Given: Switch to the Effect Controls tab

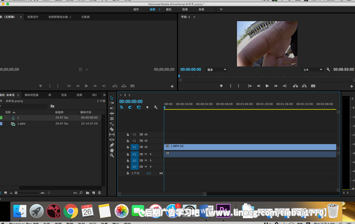Looking at the screenshot, I should coord(33,17).
